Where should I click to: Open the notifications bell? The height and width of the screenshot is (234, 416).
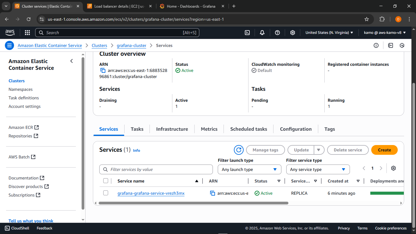pos(262,33)
